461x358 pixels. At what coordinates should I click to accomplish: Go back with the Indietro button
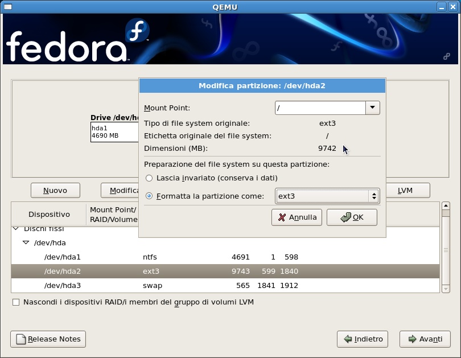pos(363,339)
